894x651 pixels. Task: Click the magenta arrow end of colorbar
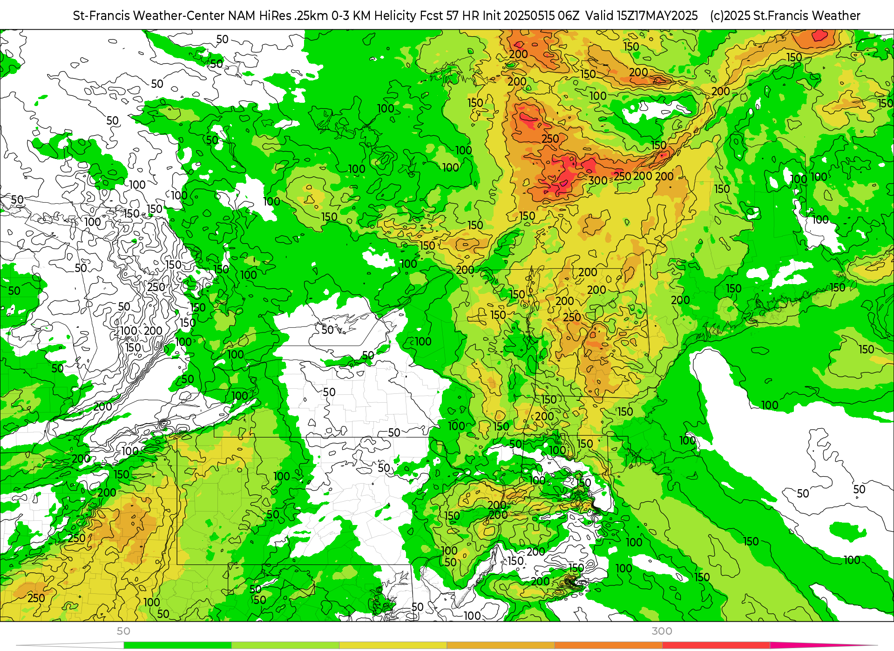823,645
